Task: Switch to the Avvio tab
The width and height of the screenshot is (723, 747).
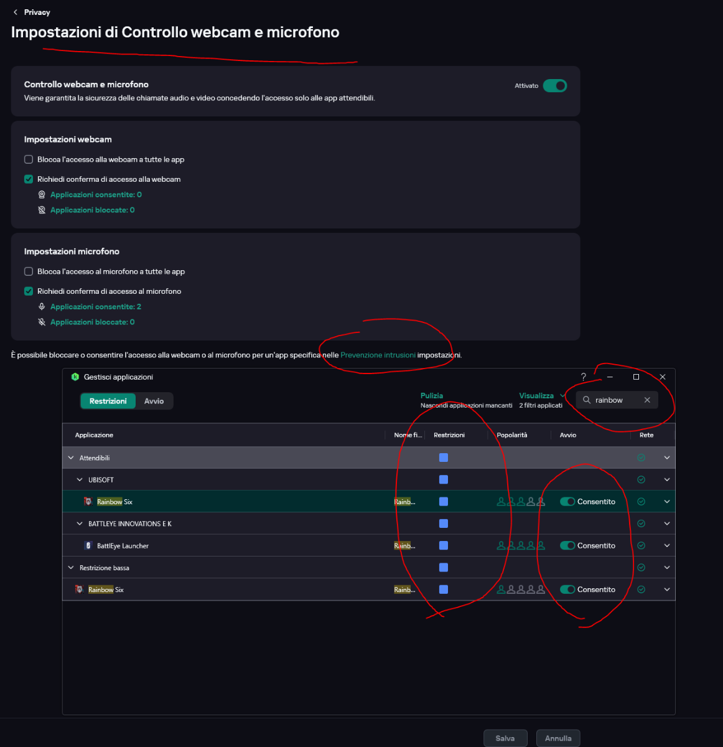Action: tap(154, 402)
